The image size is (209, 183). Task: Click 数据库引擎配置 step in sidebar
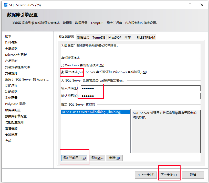tap(16, 116)
